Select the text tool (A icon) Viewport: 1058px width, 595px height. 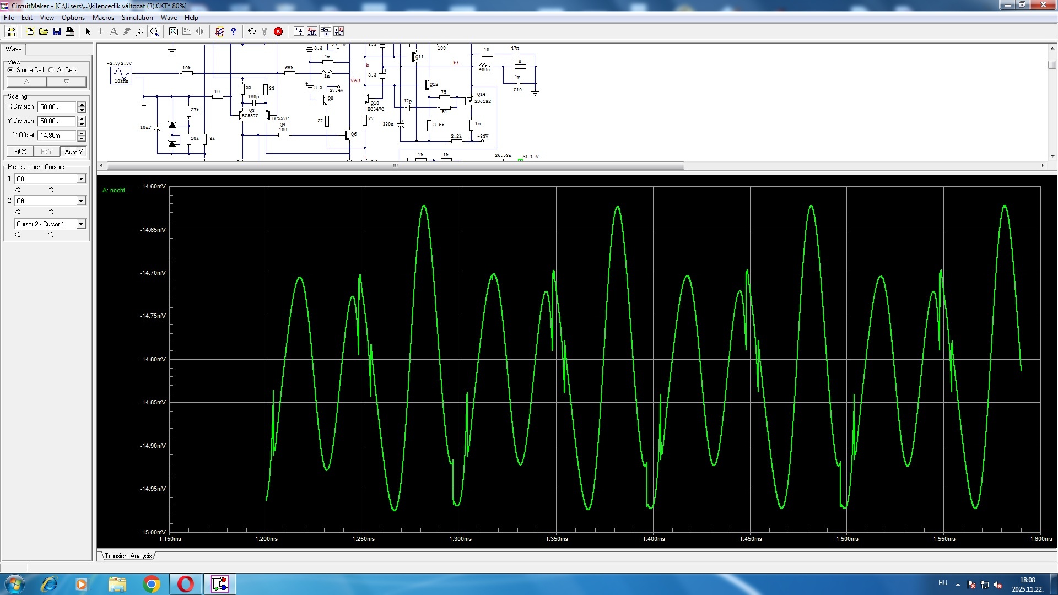pyautogui.click(x=114, y=31)
